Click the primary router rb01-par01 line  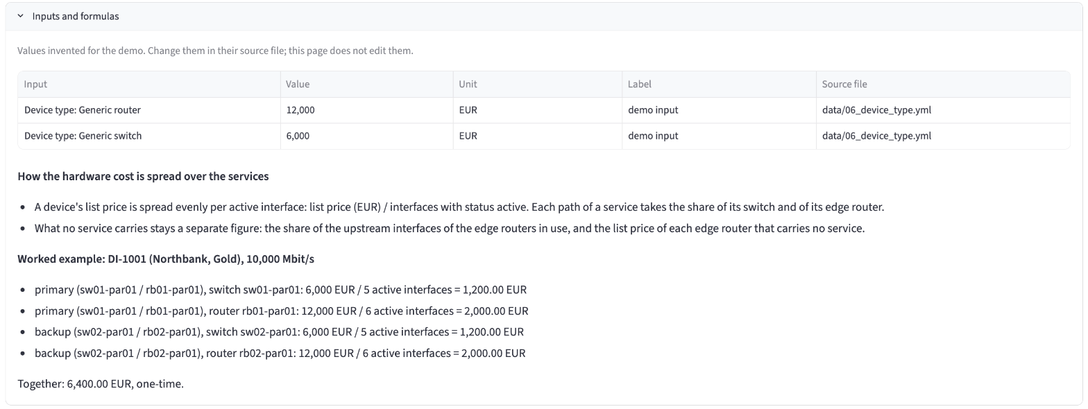pyautogui.click(x=282, y=311)
